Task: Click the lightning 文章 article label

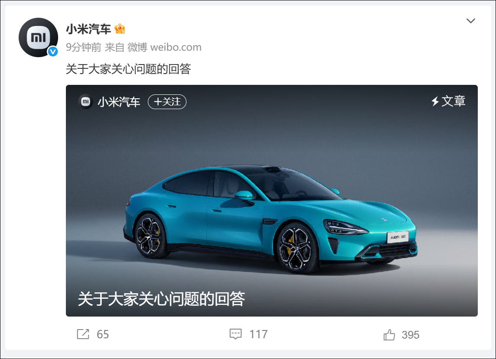Action: (x=448, y=101)
